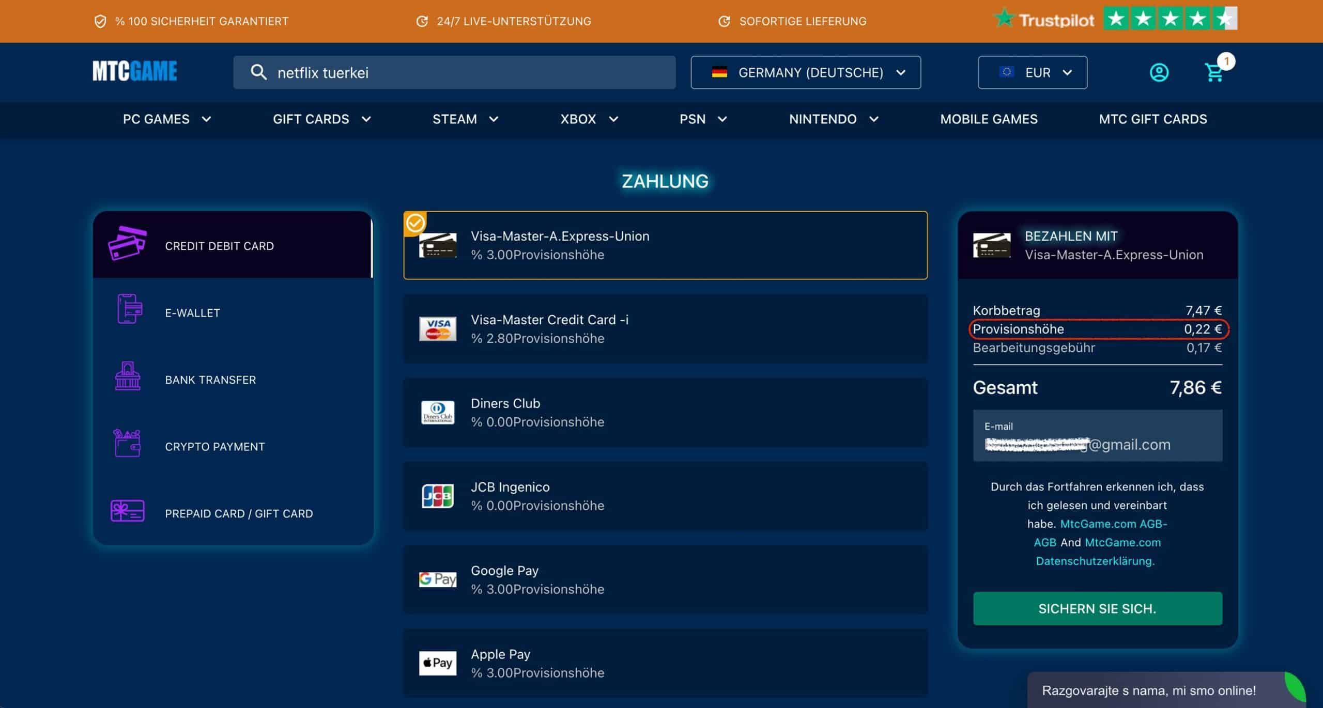The height and width of the screenshot is (708, 1323).
Task: Click the Visa-Master-A.Express-Union card icon in list
Action: (x=438, y=245)
